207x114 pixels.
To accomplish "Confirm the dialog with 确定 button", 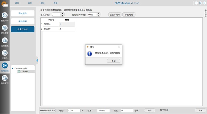I will point(113,61).
